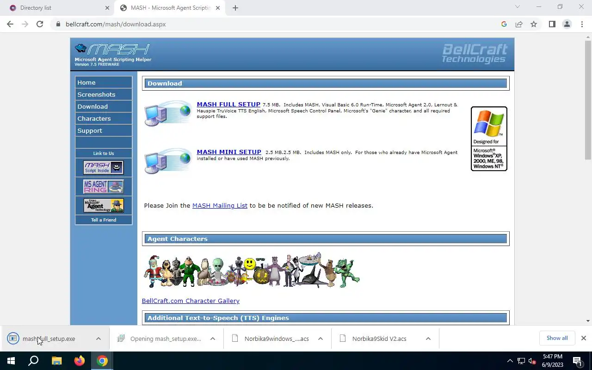
Task: Click the agent characters group image
Action: [x=252, y=270]
